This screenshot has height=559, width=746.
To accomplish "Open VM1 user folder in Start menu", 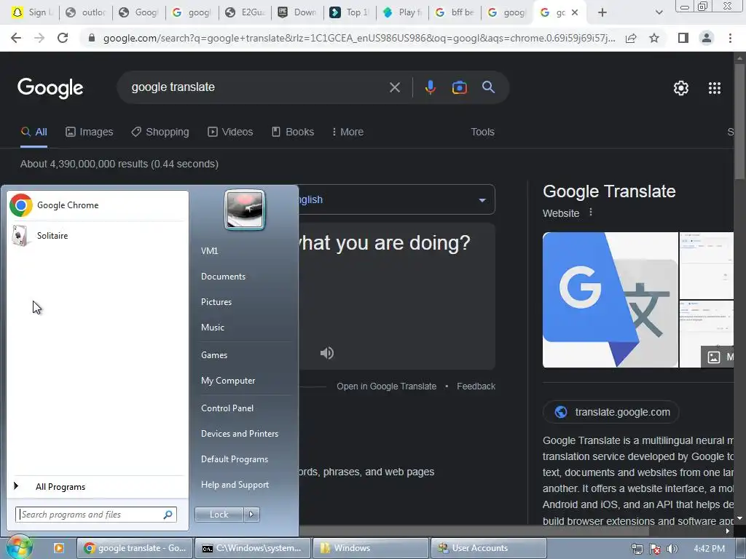I will click(209, 251).
